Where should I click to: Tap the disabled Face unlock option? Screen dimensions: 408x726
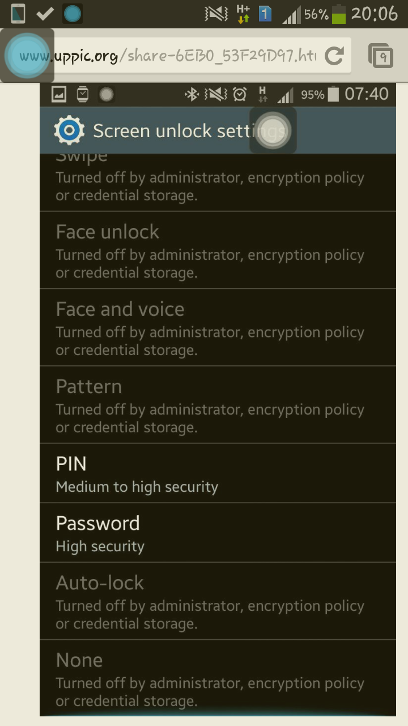coord(218,251)
